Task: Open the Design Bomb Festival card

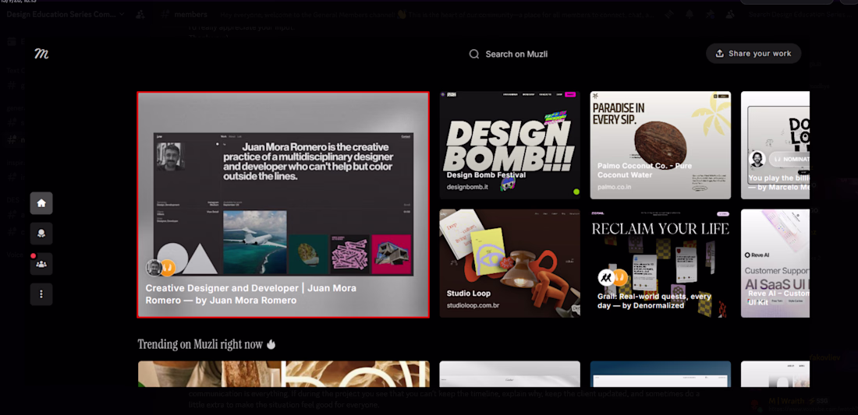Action: coord(510,146)
